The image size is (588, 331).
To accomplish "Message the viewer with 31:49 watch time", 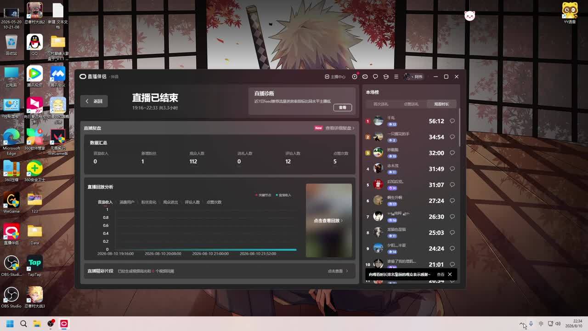I will (x=452, y=169).
